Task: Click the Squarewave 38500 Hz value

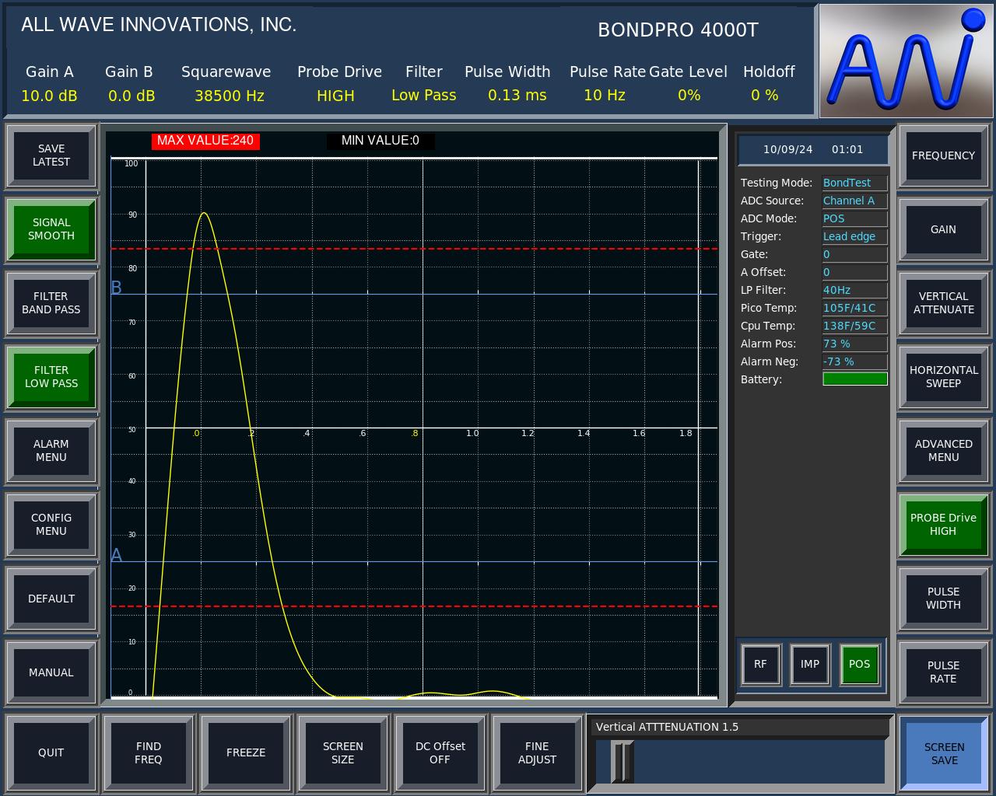Action: [x=230, y=96]
